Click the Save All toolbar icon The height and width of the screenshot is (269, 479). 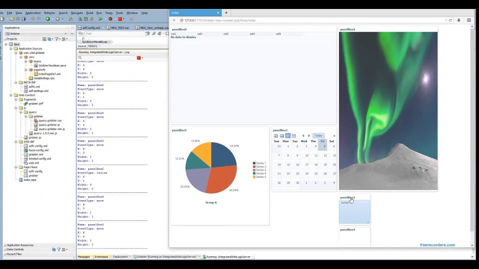pyautogui.click(x=24, y=19)
